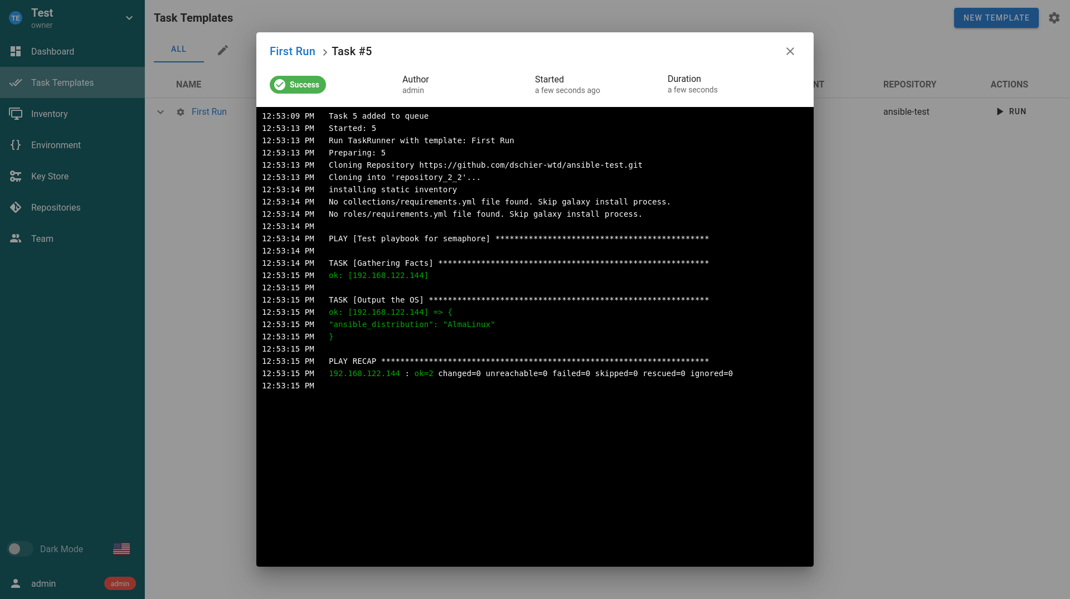The width and height of the screenshot is (1070, 599).
Task: Go to Inventory menu item
Action: click(x=72, y=114)
